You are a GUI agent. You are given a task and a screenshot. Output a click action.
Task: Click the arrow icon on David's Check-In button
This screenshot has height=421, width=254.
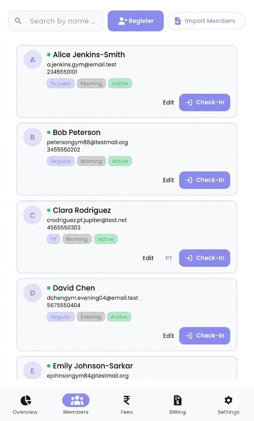tap(189, 335)
